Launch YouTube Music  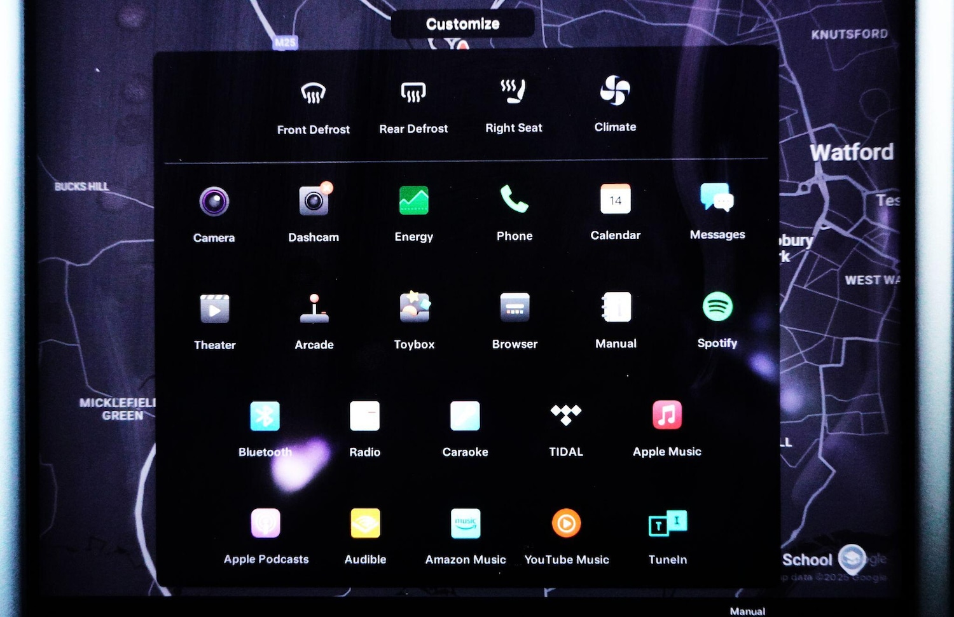tap(567, 523)
